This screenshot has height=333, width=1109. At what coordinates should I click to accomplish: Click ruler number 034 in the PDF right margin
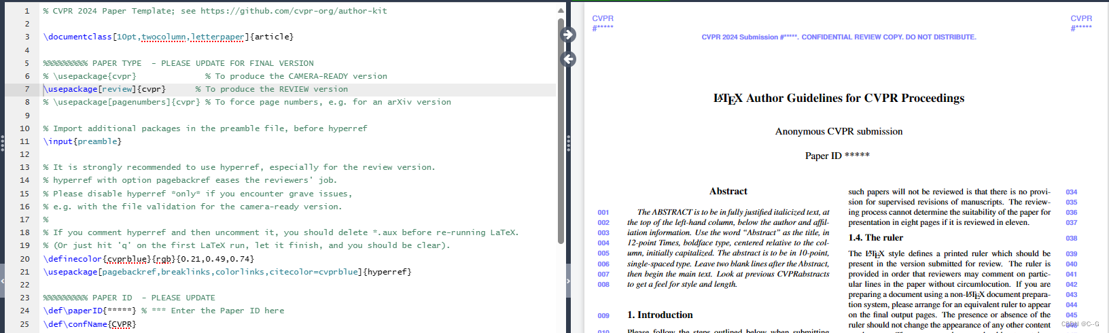tap(1072, 192)
